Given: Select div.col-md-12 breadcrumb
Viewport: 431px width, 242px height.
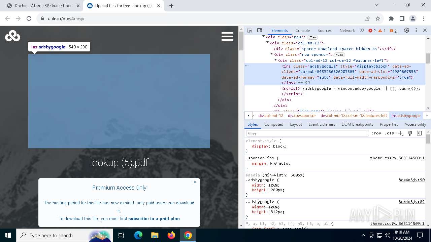Looking at the screenshot, I should pyautogui.click(x=271, y=116).
